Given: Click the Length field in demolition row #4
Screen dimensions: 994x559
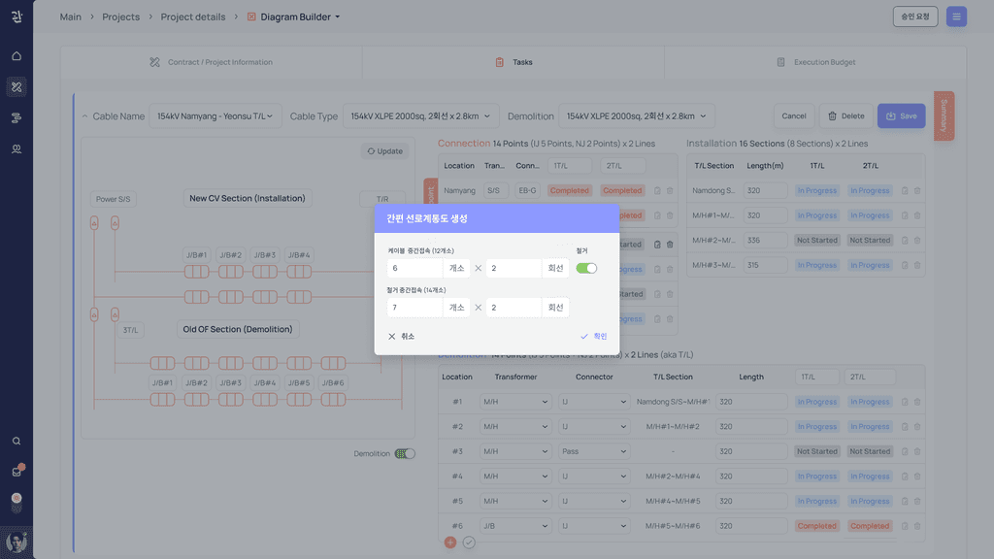Looking at the screenshot, I should coord(752,476).
